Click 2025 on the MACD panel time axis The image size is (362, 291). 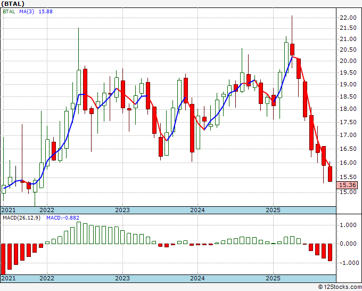pyautogui.click(x=273, y=278)
